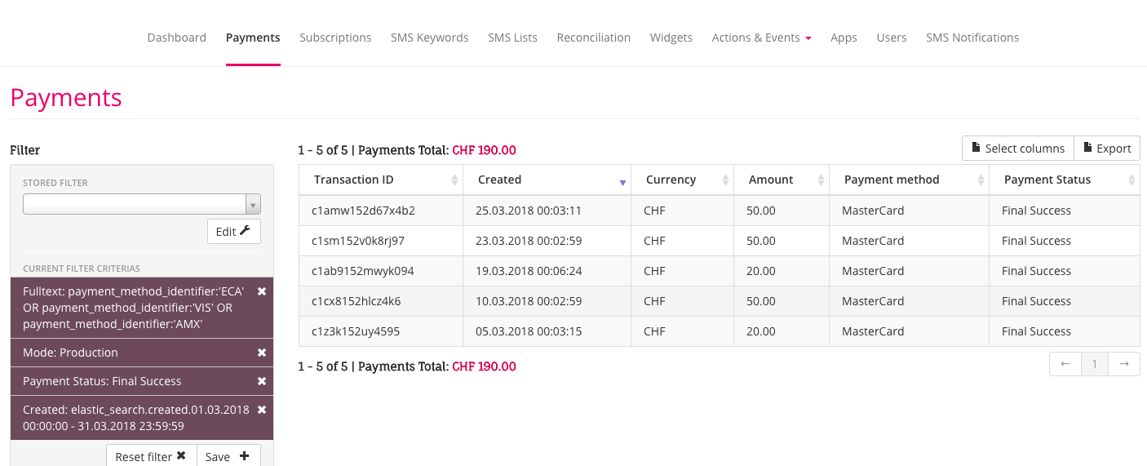The height and width of the screenshot is (466, 1147).
Task: Go to the previous results page arrow
Action: (1065, 364)
